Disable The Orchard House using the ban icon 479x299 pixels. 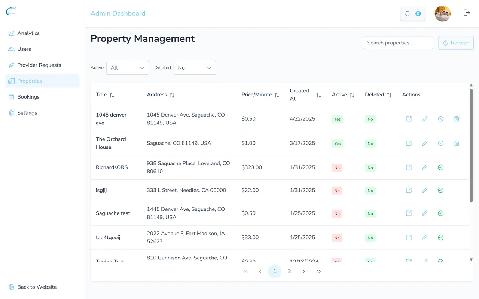[440, 143]
